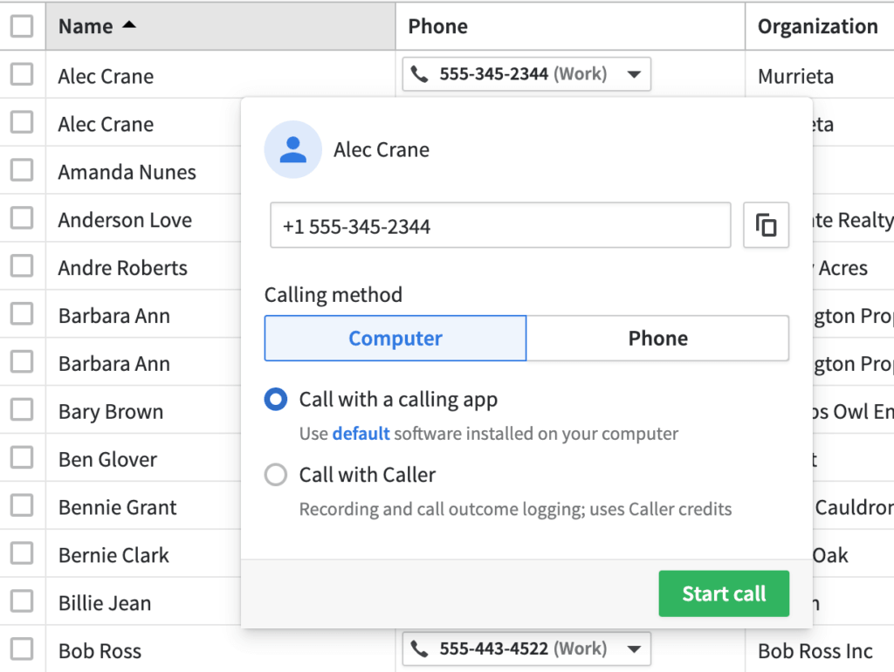Click the green Start call button

click(724, 593)
